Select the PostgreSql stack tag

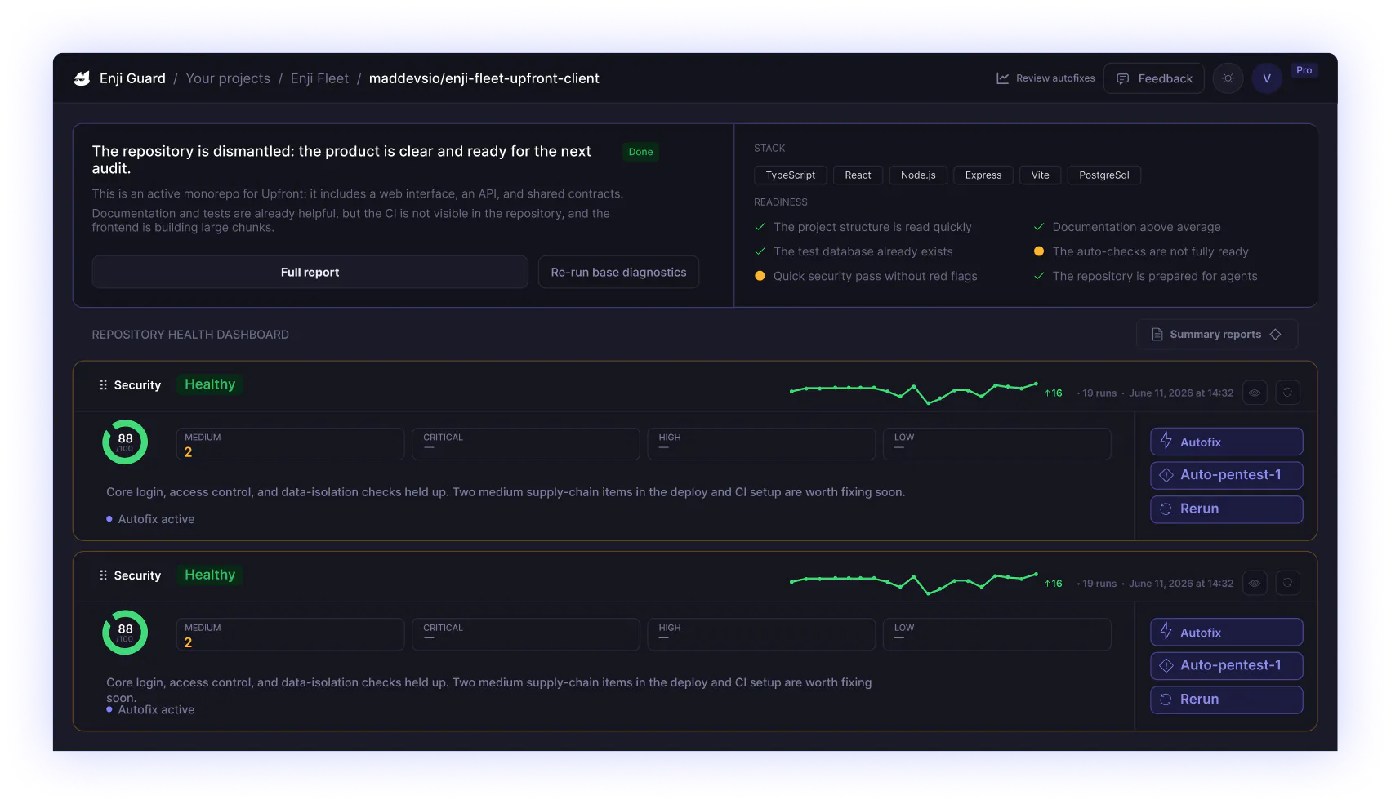(1103, 175)
